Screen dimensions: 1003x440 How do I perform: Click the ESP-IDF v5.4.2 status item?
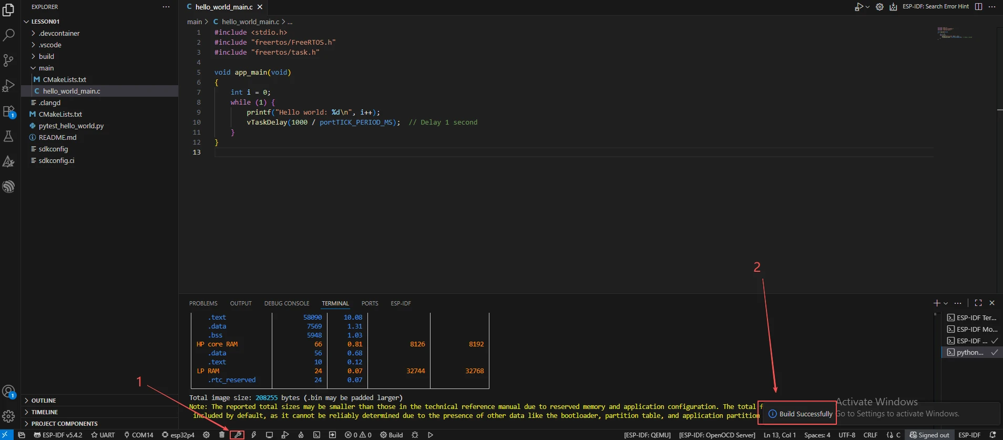tap(58, 435)
